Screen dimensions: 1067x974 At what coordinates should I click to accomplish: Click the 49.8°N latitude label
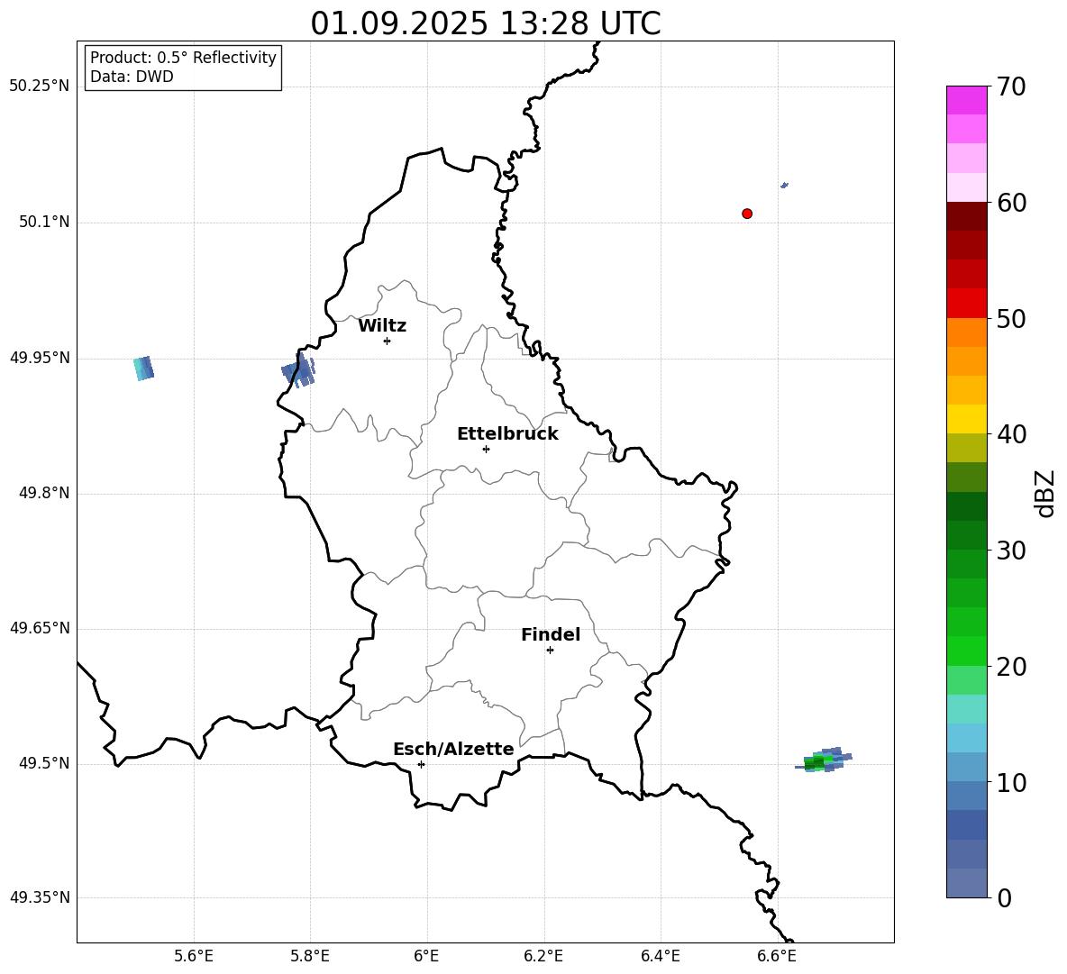[x=44, y=493]
